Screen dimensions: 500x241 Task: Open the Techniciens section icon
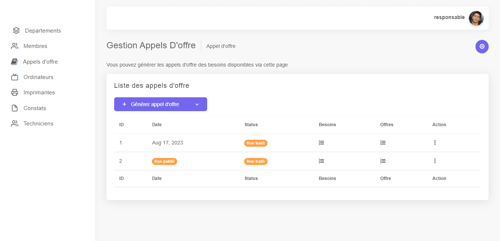[x=15, y=123]
